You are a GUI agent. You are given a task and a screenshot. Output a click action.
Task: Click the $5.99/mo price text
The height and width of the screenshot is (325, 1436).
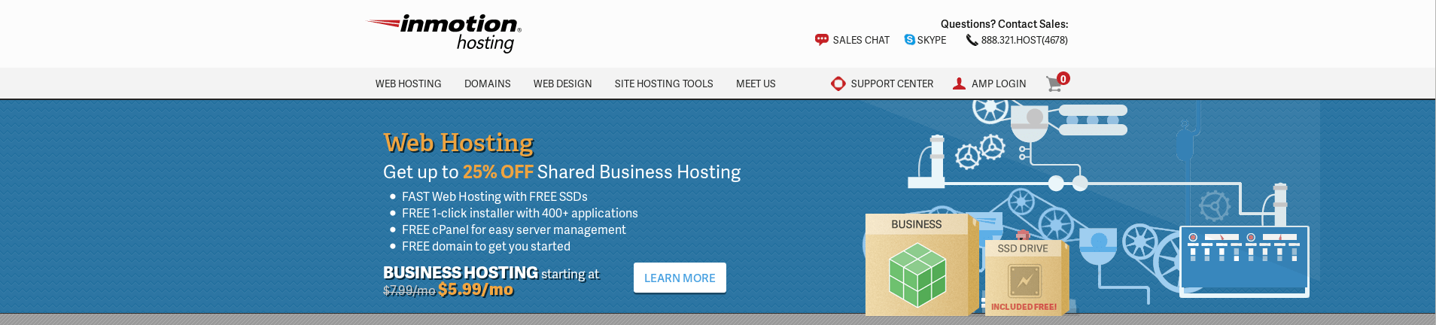pyautogui.click(x=476, y=290)
